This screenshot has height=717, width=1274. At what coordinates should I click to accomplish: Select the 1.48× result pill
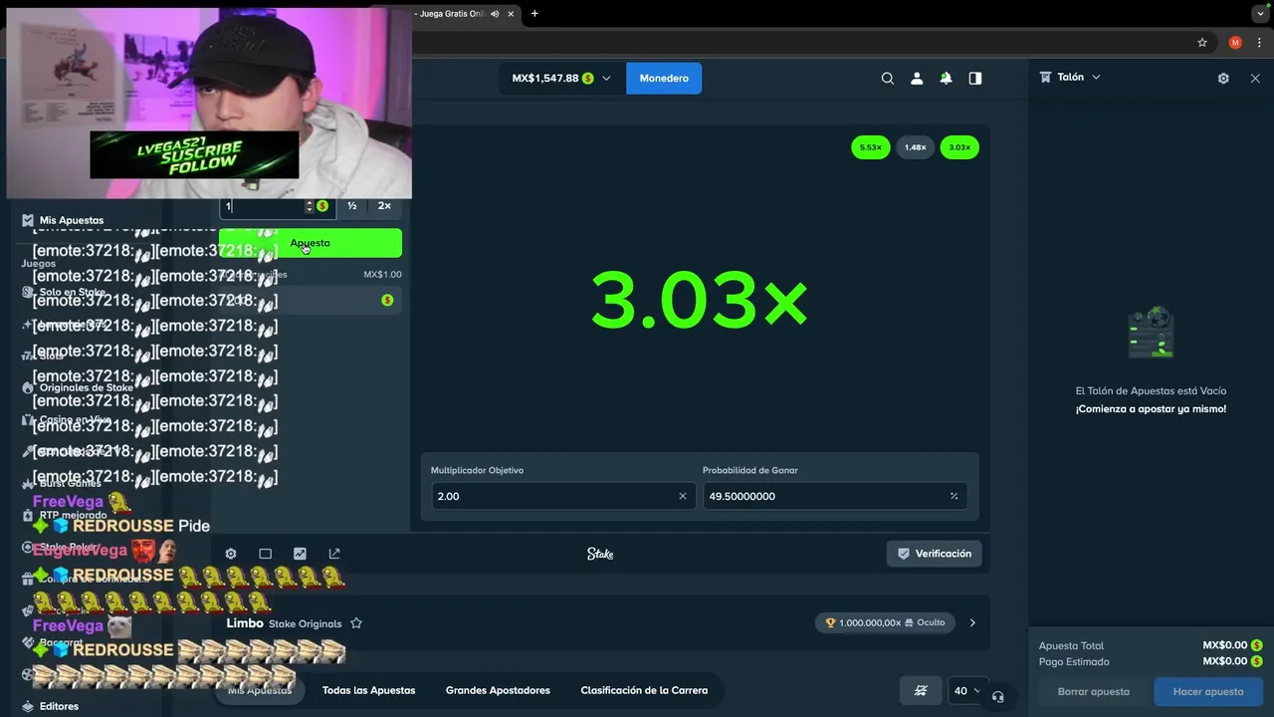tap(916, 147)
